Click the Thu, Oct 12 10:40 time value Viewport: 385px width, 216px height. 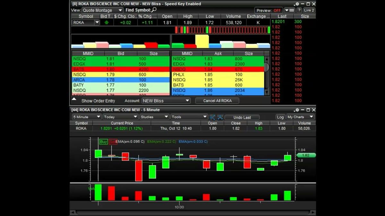point(176,129)
